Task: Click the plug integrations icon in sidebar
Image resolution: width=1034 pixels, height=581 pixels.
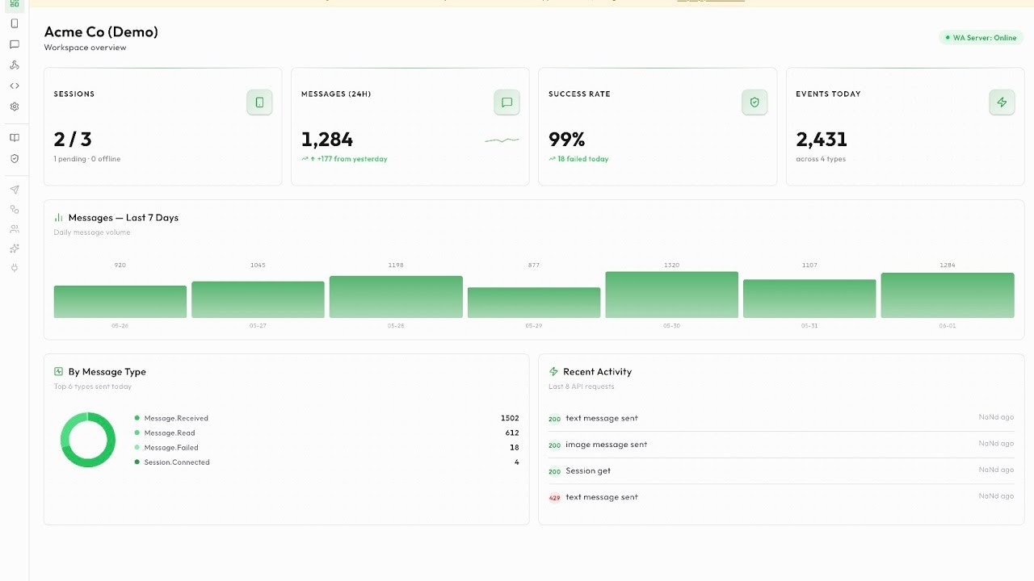Action: [x=15, y=267]
